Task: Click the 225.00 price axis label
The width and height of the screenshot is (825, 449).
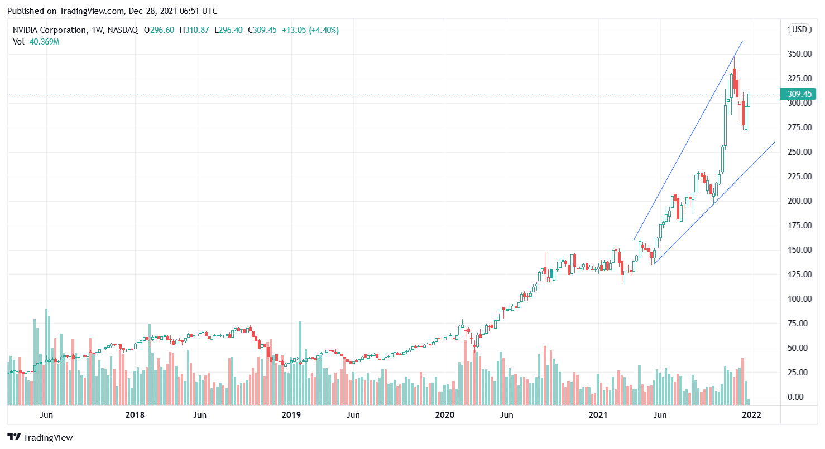Action: pos(800,177)
